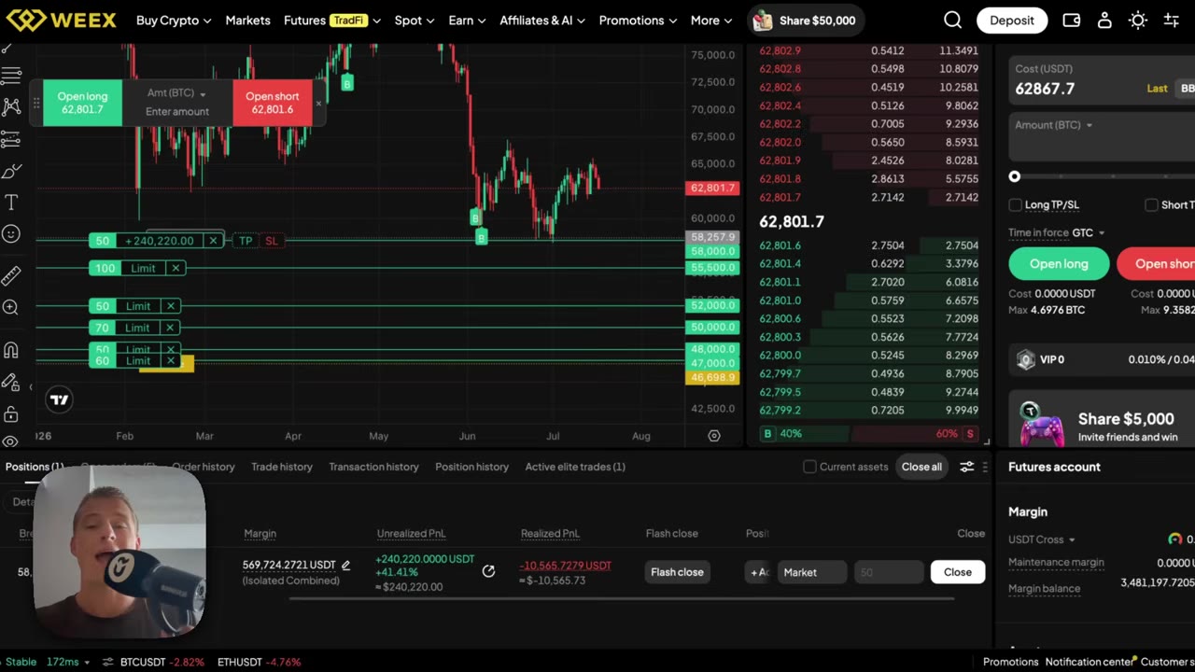
Task: Switch to the Trade history tab
Action: coord(281,467)
